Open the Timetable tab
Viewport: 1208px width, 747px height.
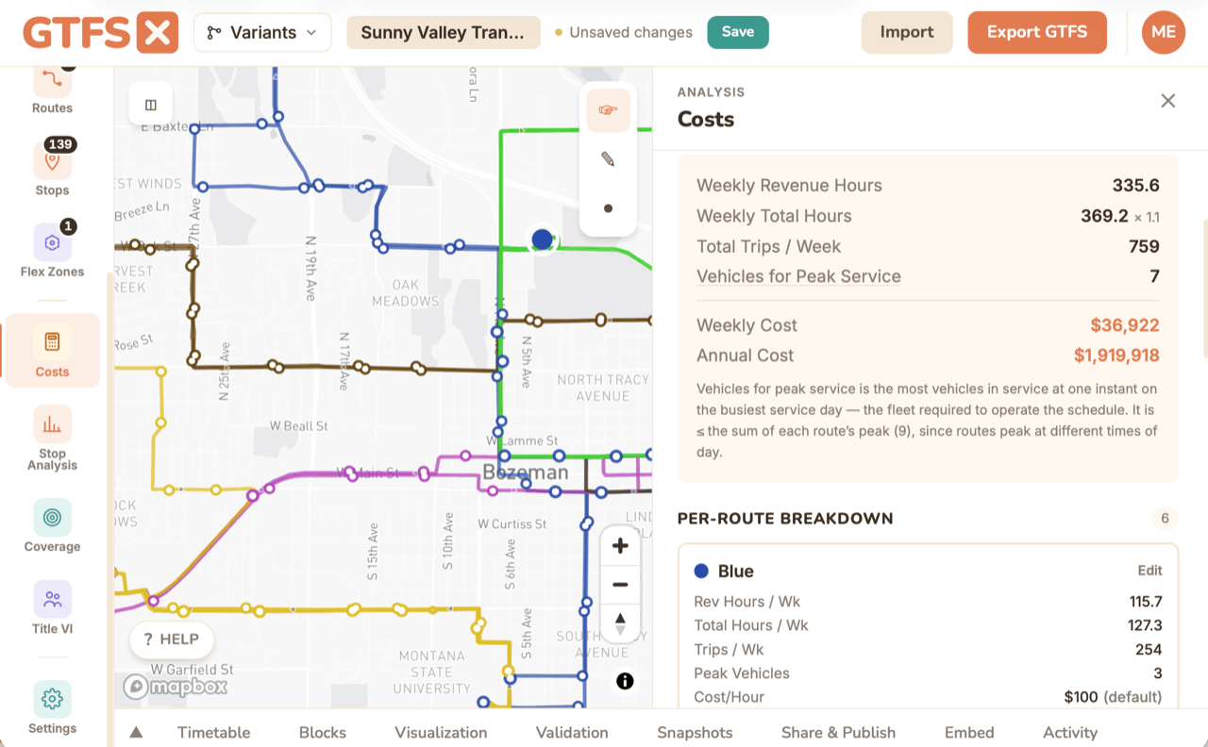pos(213,732)
